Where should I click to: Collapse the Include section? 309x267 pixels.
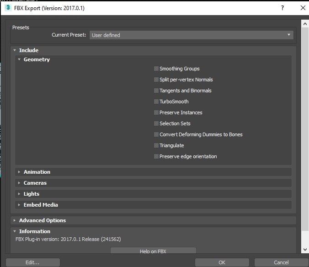point(15,50)
